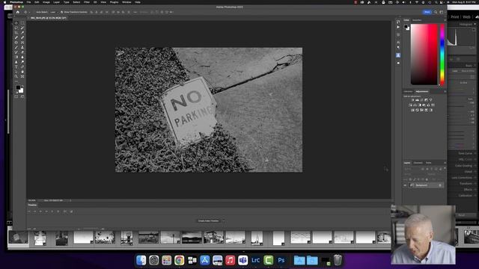Open the Edit Toolbar three-dots icon
Screen dimensions: 479x269
[16, 81]
